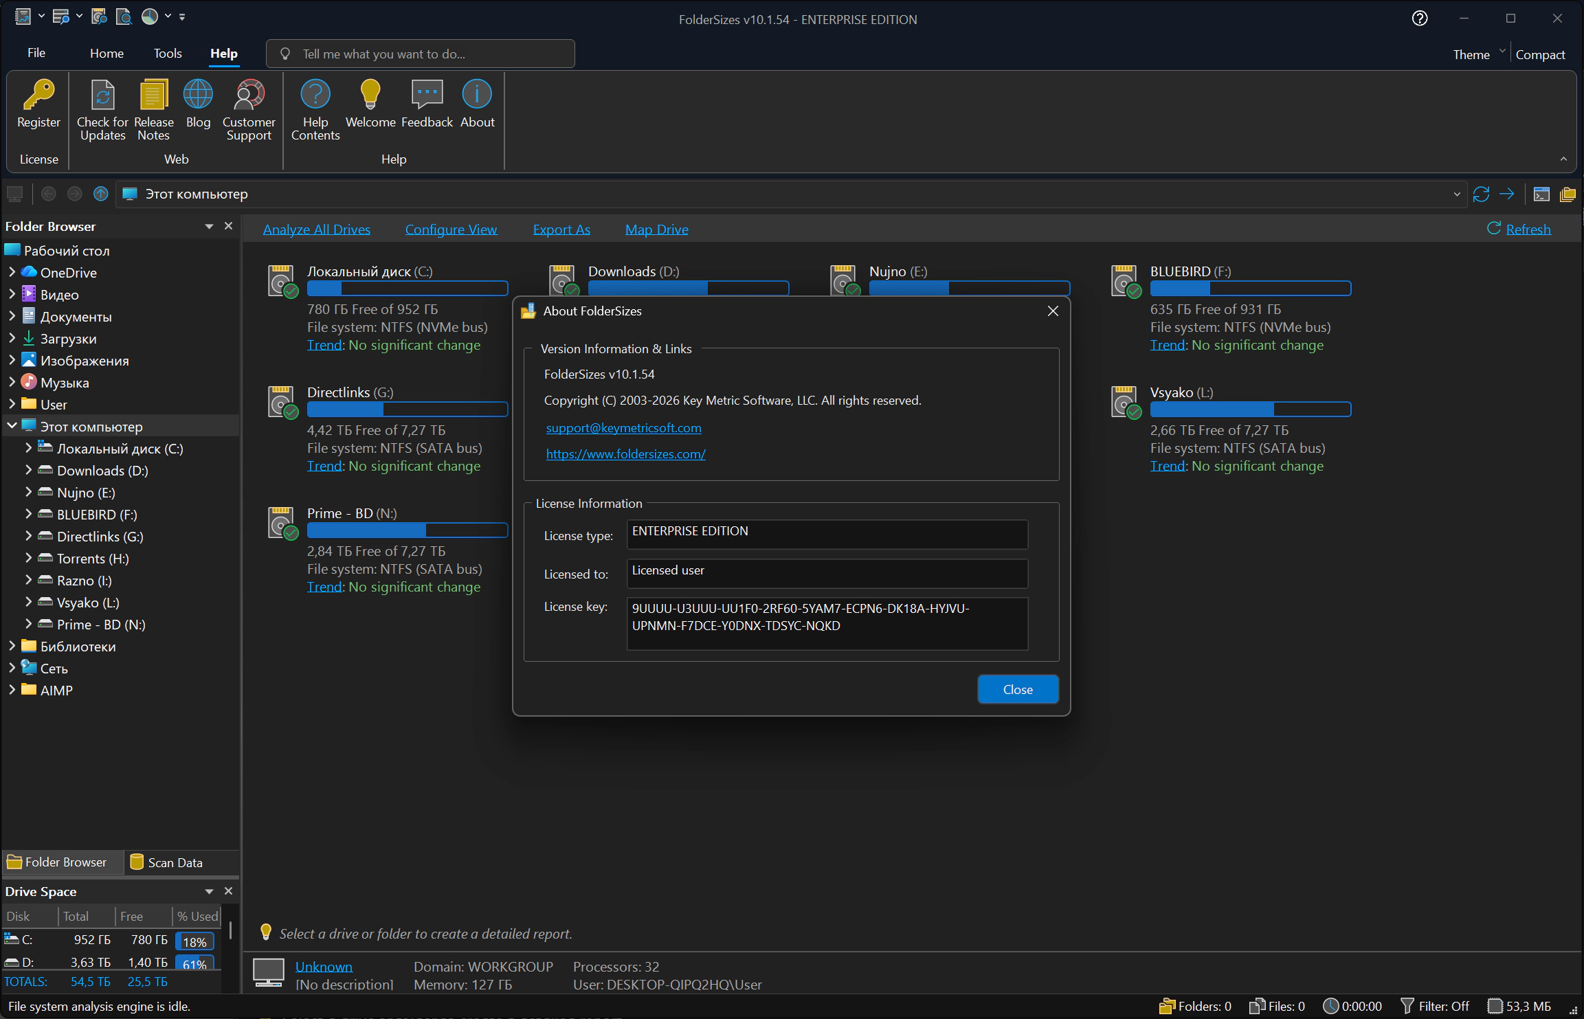Expand the Библиотеки tree node
The height and width of the screenshot is (1019, 1584).
[x=12, y=646]
